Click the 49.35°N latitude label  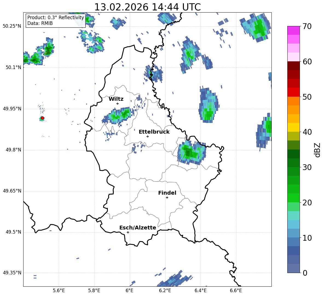coord(12,273)
